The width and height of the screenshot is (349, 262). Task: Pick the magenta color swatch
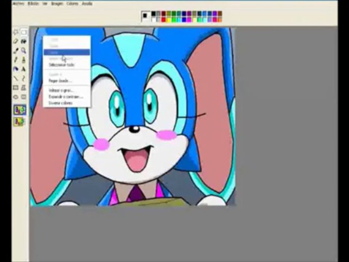(189, 19)
